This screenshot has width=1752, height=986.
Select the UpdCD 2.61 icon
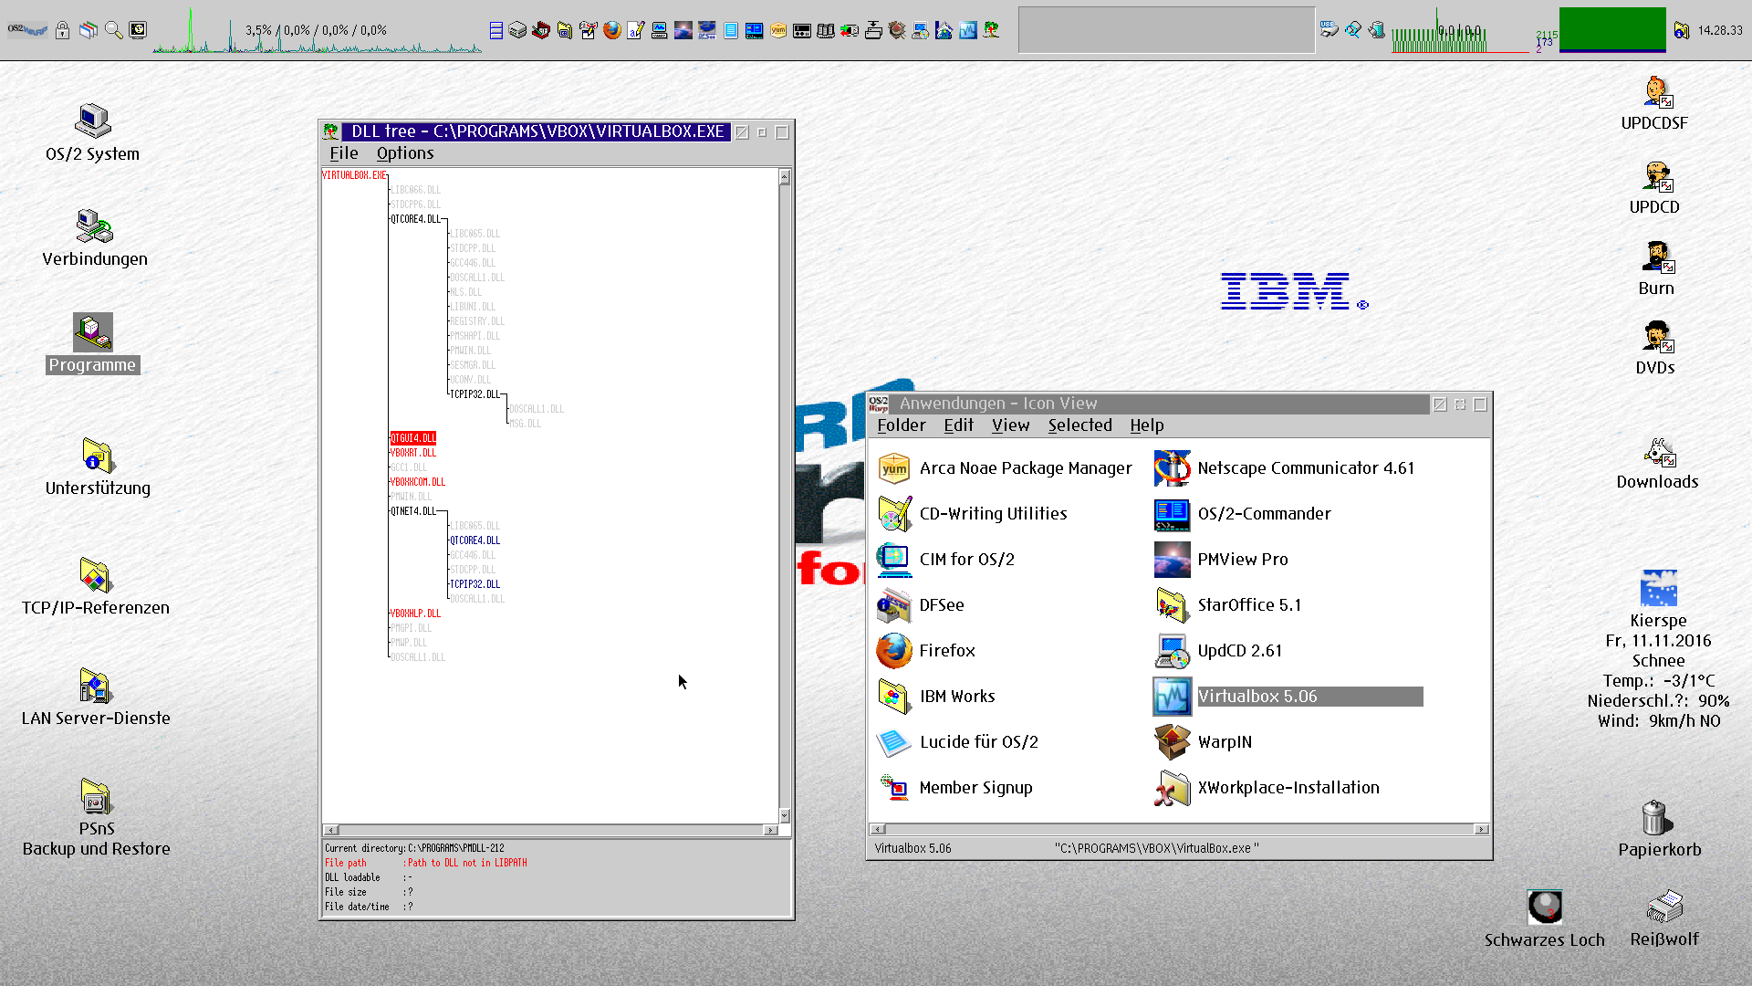(1172, 651)
